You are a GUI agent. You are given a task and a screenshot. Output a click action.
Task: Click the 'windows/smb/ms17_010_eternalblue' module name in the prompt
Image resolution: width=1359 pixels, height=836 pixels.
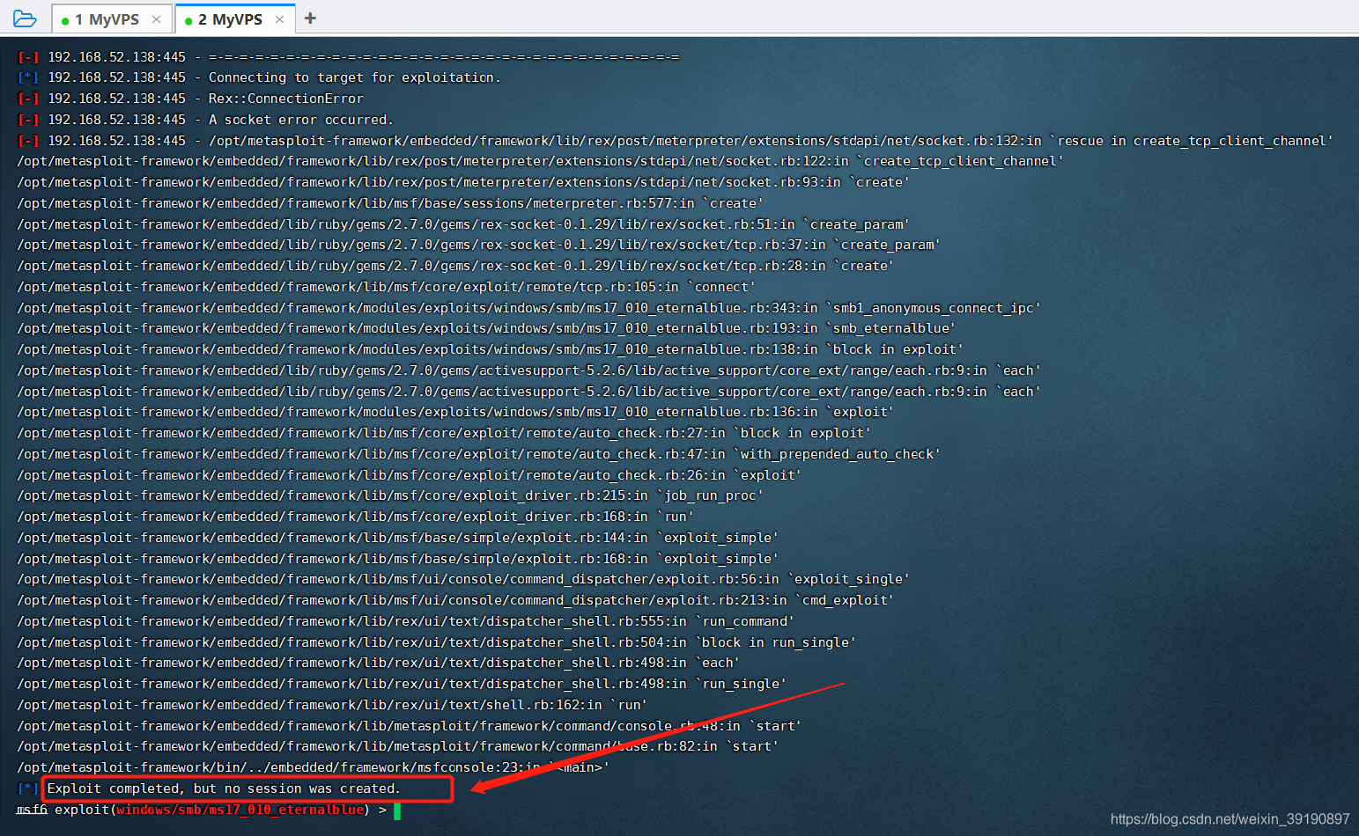coord(240,810)
